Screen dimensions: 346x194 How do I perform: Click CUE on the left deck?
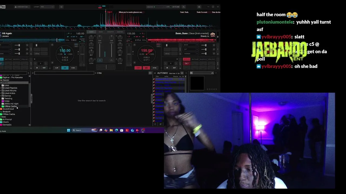57,68
